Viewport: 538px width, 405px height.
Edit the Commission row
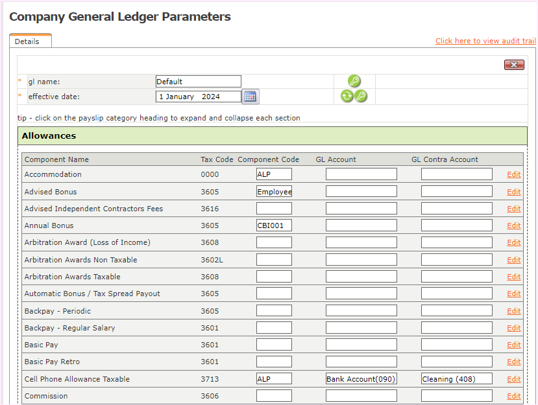(513, 396)
